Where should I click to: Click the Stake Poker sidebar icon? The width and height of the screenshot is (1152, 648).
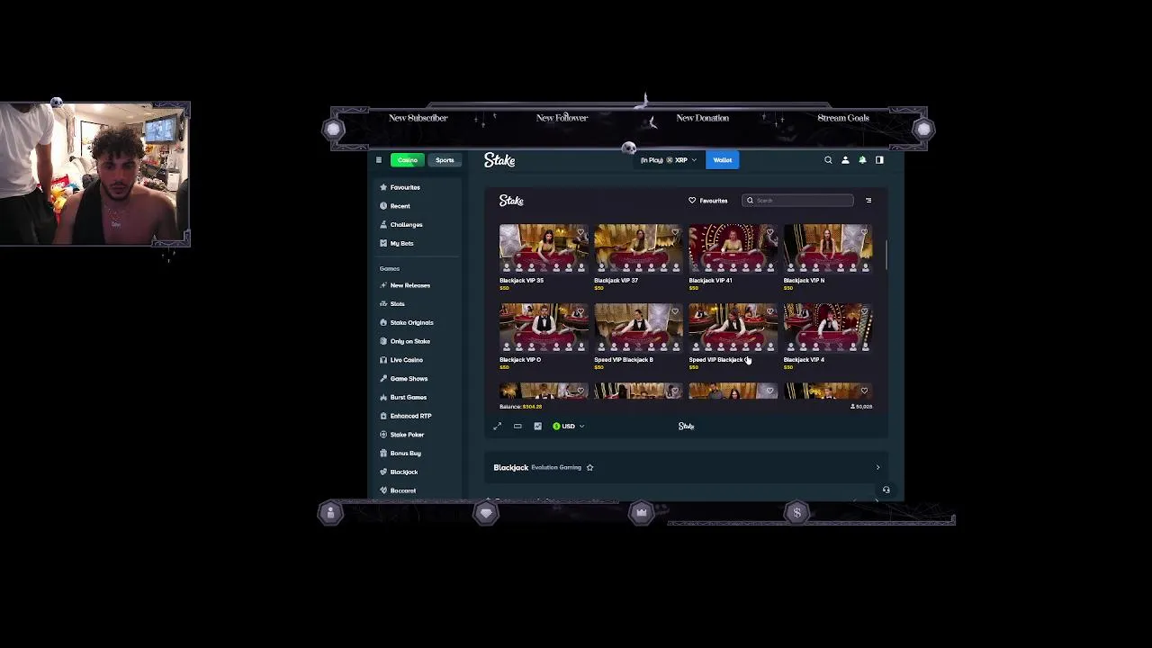[x=383, y=435]
